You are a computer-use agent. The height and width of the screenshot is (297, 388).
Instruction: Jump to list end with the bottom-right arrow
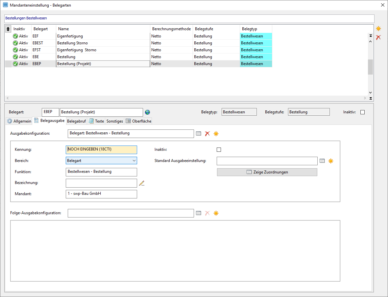click(371, 99)
